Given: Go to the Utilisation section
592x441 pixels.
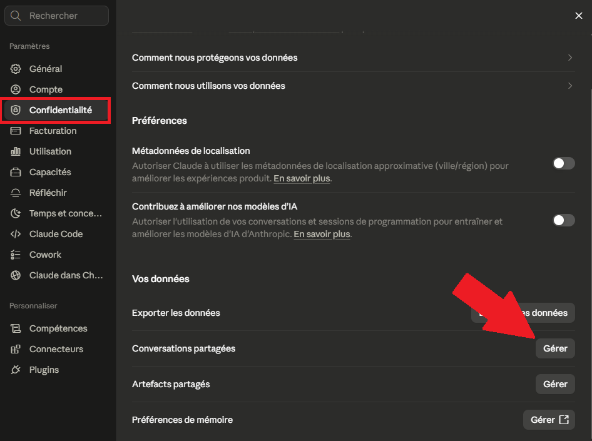Looking at the screenshot, I should pos(56,151).
